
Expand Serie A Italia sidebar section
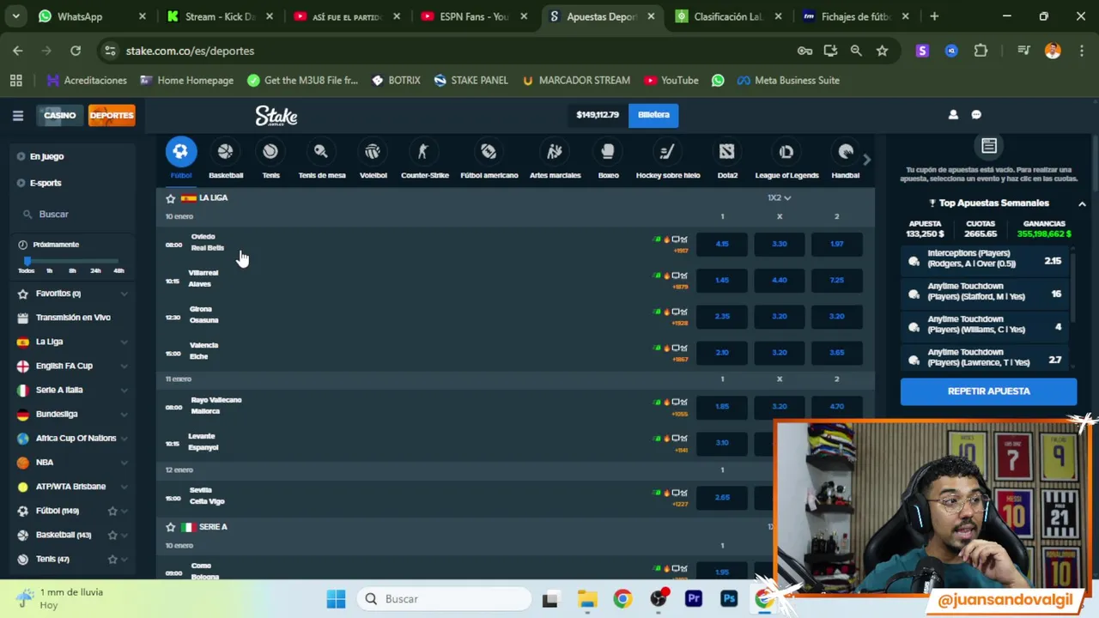pyautogui.click(x=124, y=390)
